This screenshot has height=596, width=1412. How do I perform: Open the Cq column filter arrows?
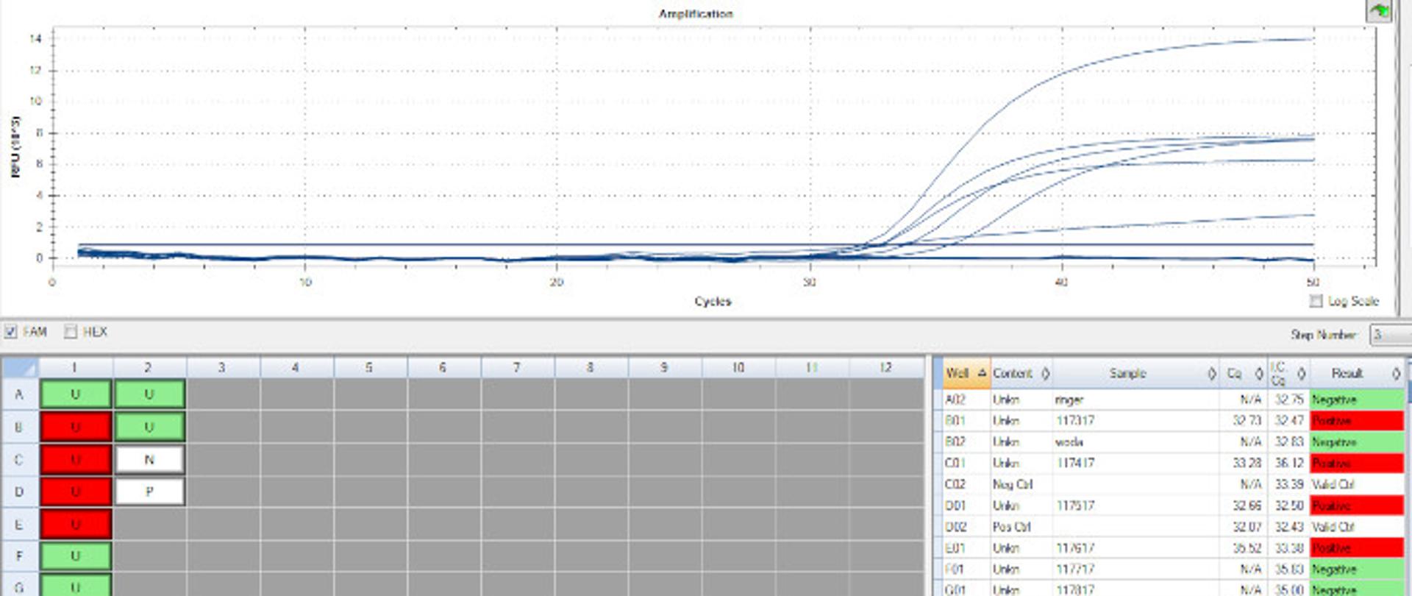(x=1259, y=374)
